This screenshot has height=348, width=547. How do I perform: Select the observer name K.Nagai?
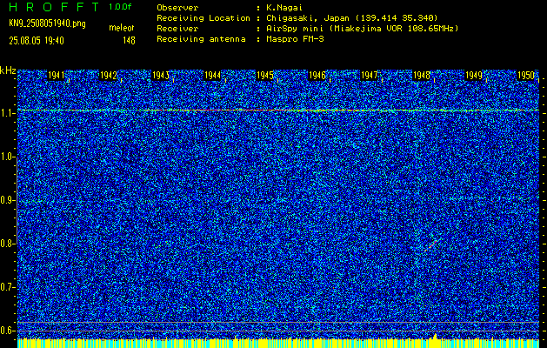[284, 8]
